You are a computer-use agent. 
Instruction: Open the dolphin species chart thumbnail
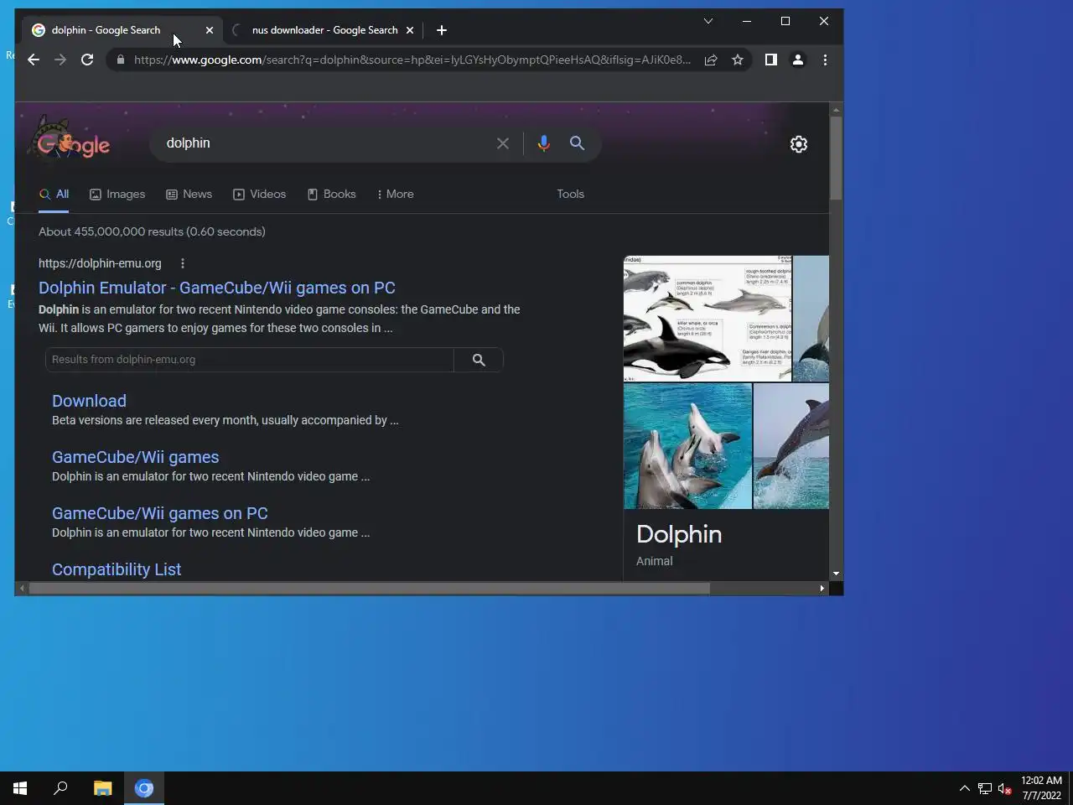point(708,319)
